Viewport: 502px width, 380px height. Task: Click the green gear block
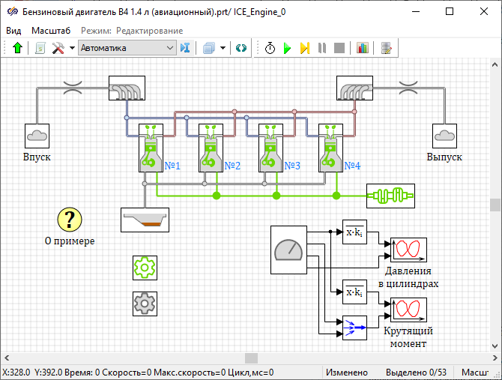(144, 267)
